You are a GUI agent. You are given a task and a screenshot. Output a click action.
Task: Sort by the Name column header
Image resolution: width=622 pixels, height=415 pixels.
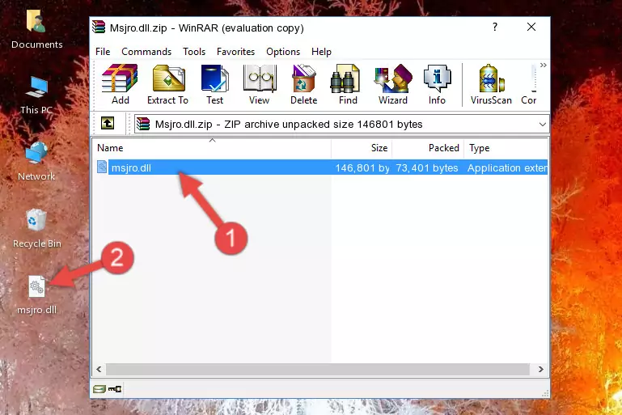(x=212, y=148)
